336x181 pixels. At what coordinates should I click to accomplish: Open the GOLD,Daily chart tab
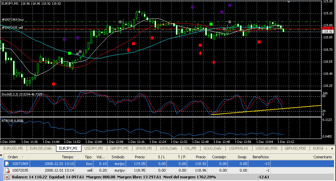tap(213, 148)
